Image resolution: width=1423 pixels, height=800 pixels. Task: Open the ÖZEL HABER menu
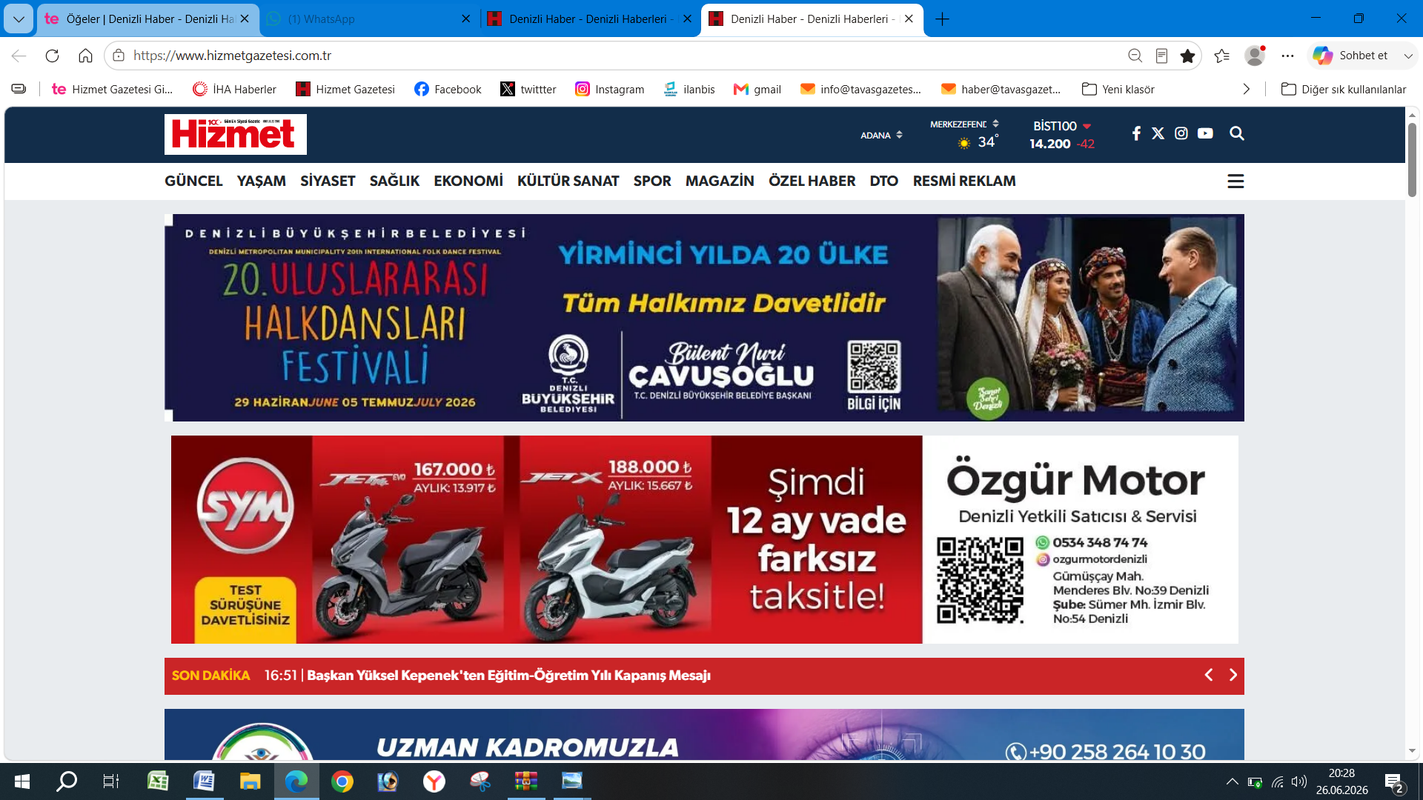(x=812, y=181)
